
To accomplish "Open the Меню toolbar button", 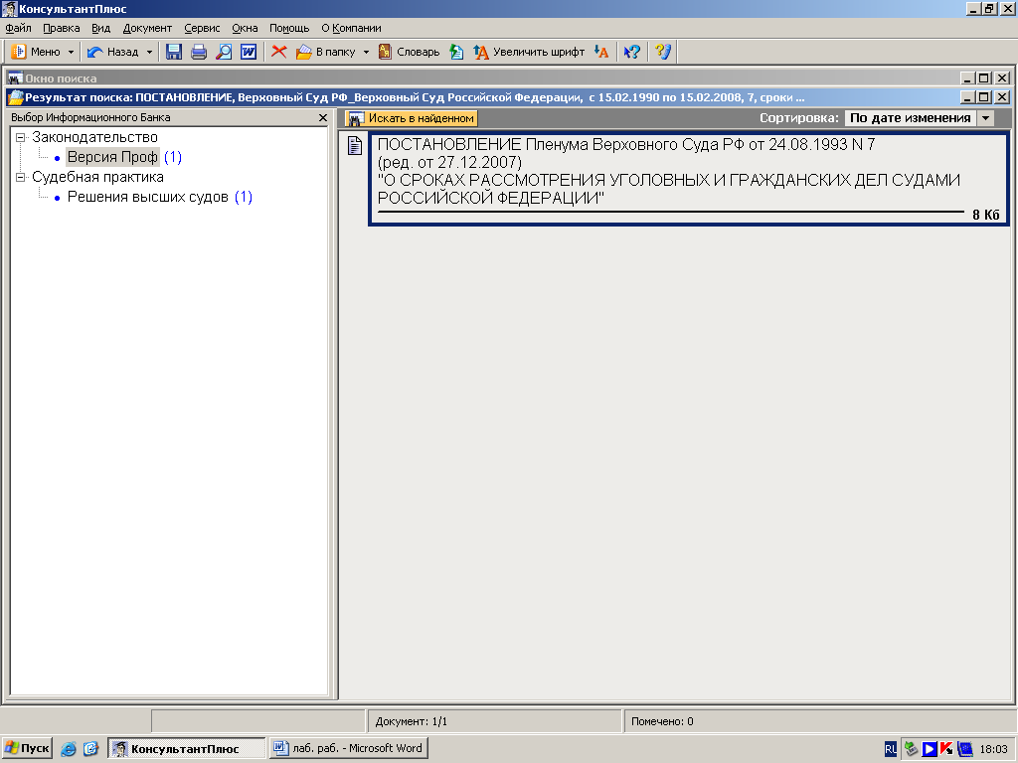I will (36, 52).
